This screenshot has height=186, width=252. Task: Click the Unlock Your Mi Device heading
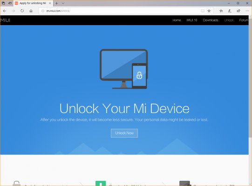tap(124, 108)
